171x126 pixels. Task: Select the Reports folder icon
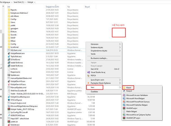click(x=9, y=10)
